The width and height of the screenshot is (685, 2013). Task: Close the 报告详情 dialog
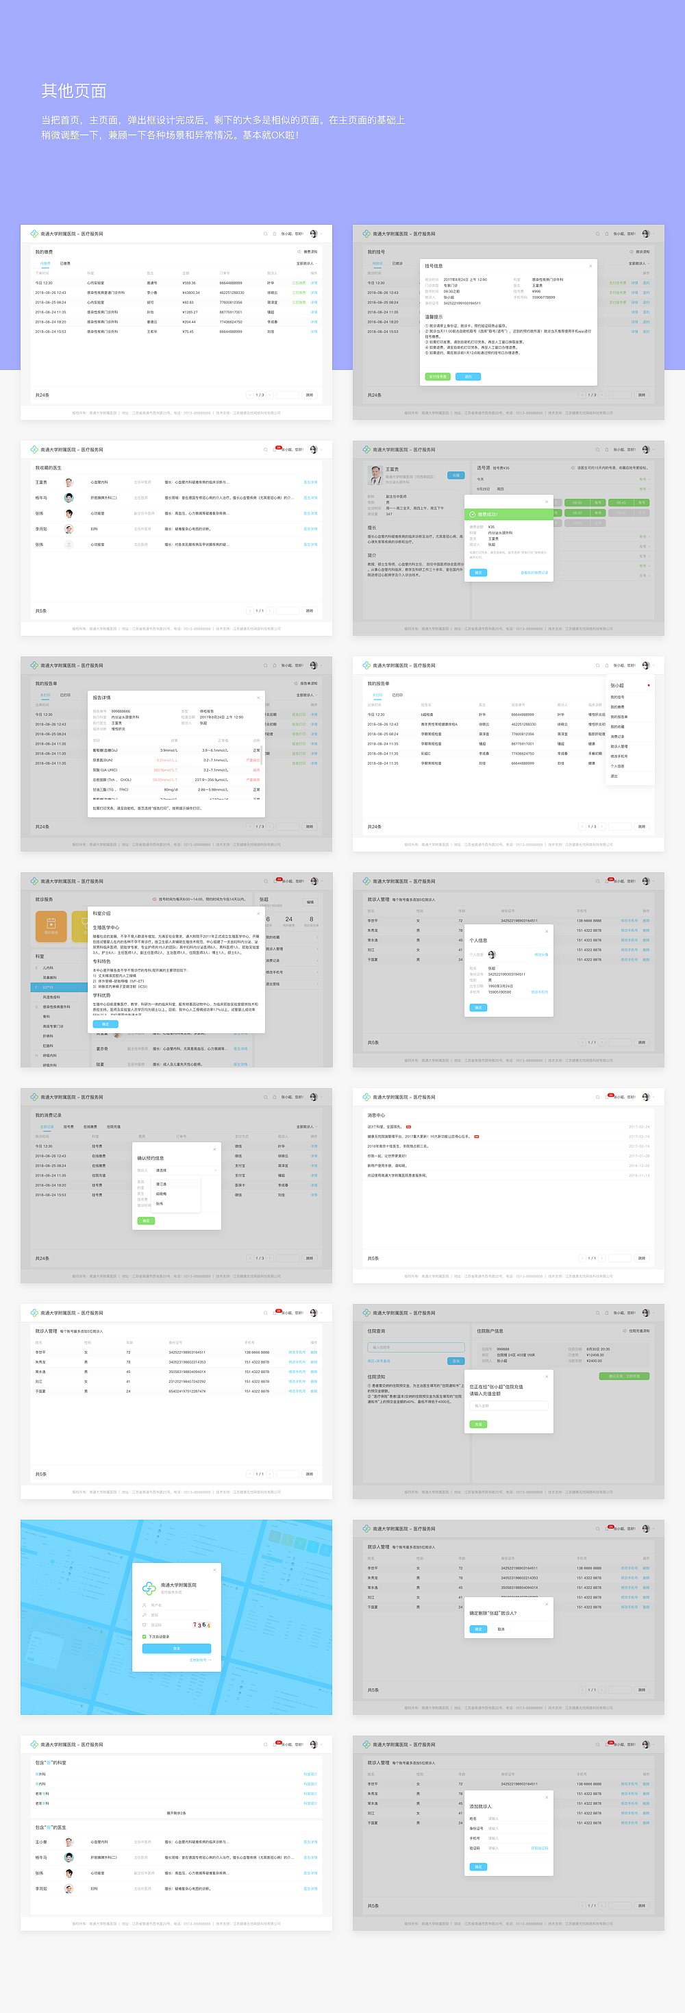[x=258, y=697]
